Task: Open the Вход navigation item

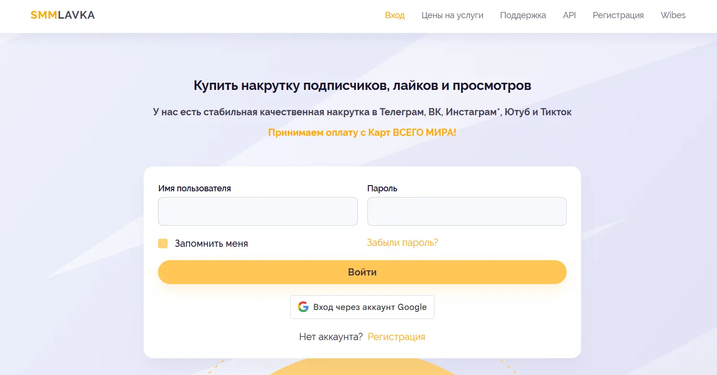Action: pyautogui.click(x=395, y=15)
